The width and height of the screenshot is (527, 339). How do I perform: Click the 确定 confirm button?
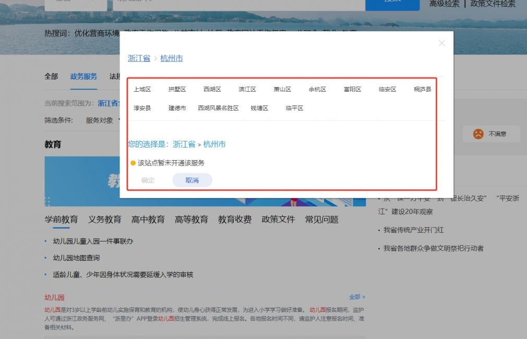148,180
